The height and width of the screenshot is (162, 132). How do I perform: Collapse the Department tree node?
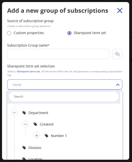click(14, 113)
